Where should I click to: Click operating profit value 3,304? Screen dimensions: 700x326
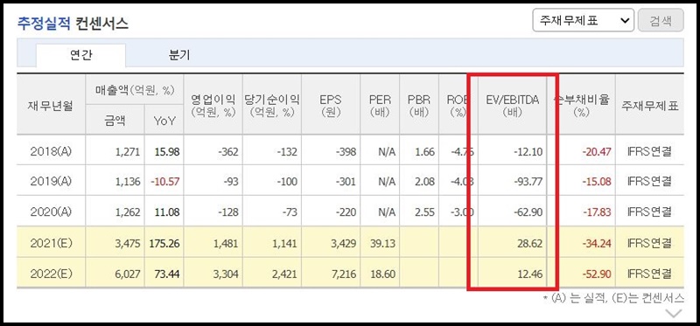pyautogui.click(x=227, y=274)
